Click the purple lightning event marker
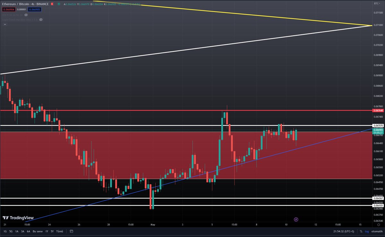The image size is (385, 237). [296, 220]
